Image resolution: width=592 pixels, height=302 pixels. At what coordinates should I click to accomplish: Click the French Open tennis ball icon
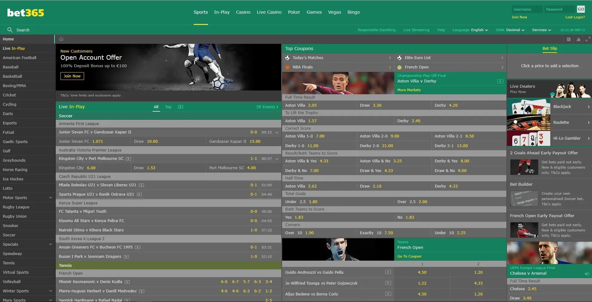point(400,67)
